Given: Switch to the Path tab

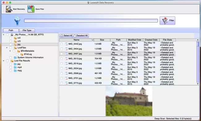Looking at the screenshot, I should click(11, 30).
